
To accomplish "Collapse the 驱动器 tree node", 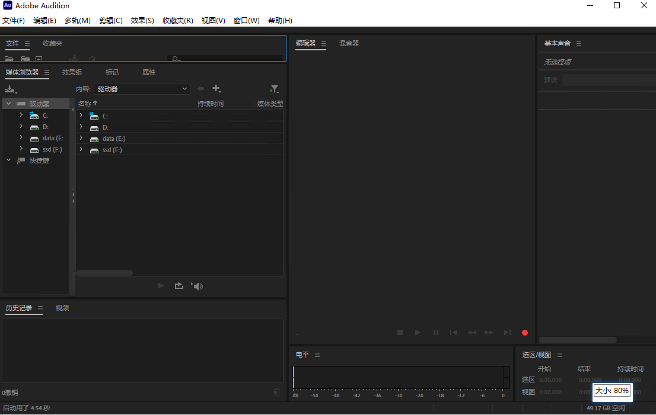I will [8, 103].
